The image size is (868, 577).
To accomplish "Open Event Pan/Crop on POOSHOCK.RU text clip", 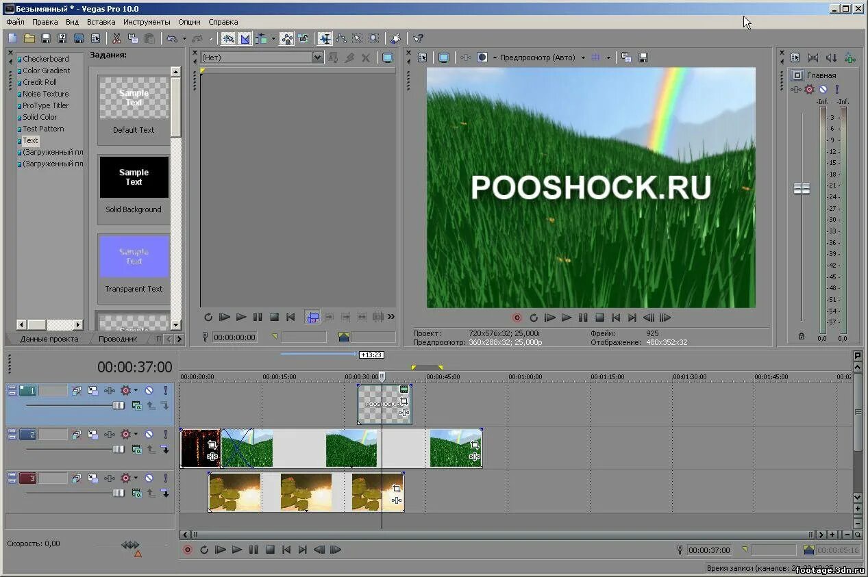I will (x=404, y=402).
